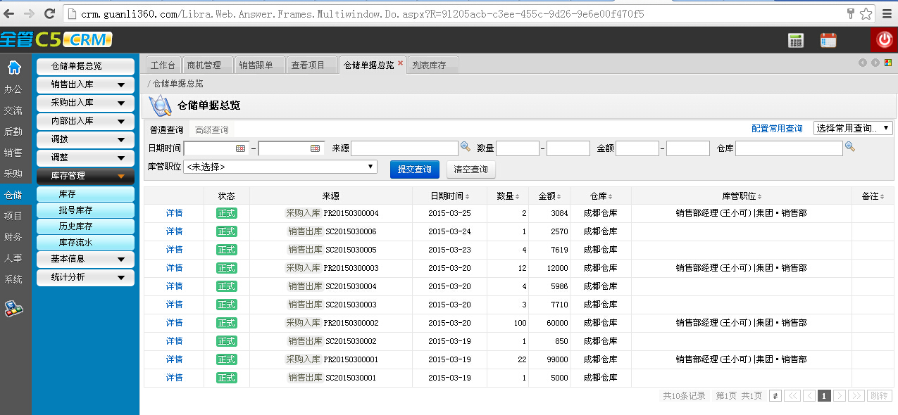Click the # page-size button in pagination

(x=775, y=396)
